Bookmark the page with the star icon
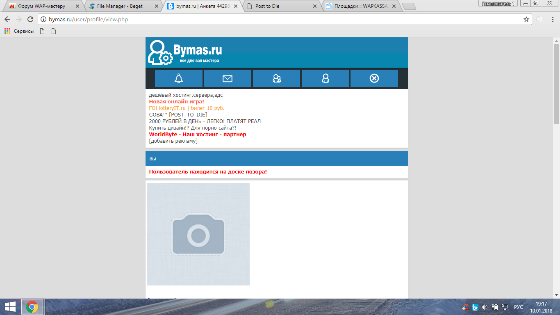The height and width of the screenshot is (315, 560). point(526,19)
